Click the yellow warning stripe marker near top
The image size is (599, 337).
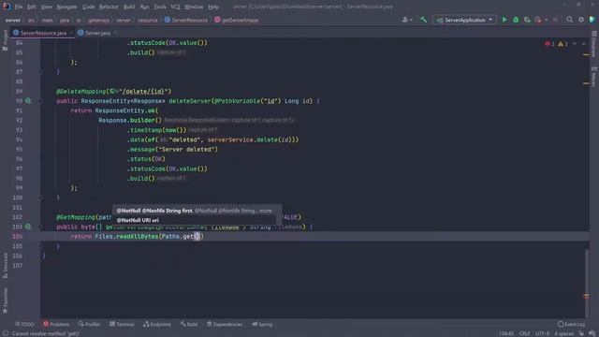coord(586,54)
